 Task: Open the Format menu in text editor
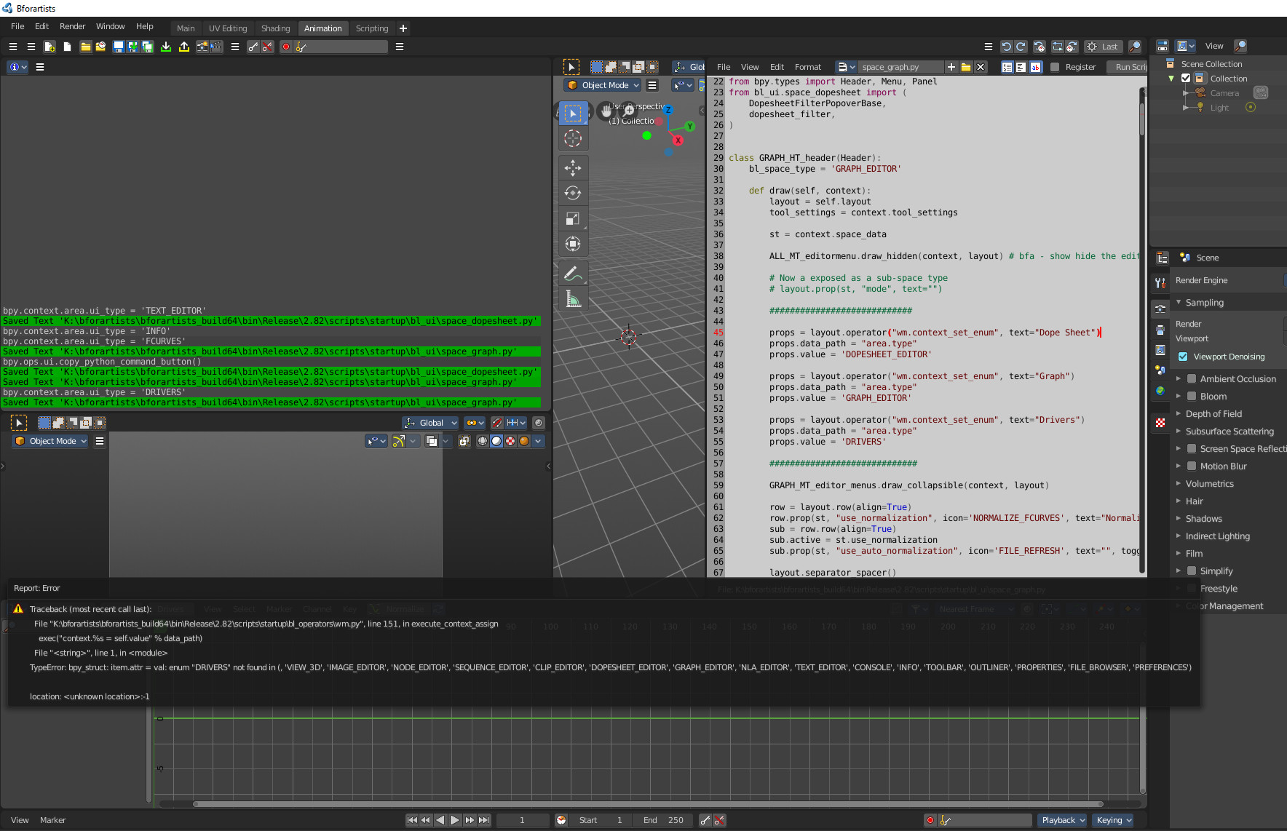807,67
